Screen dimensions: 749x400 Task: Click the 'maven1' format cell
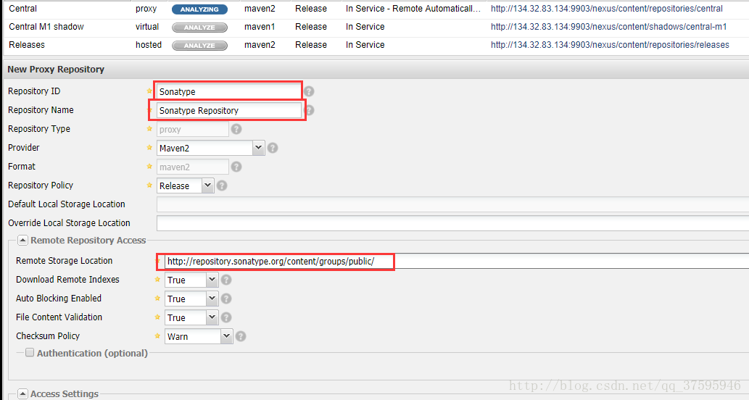click(x=260, y=27)
